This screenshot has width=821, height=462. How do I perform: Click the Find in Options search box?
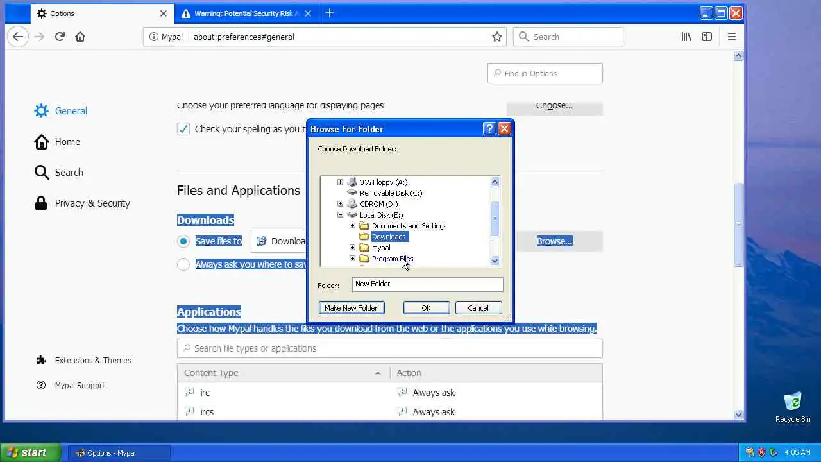[x=545, y=73]
